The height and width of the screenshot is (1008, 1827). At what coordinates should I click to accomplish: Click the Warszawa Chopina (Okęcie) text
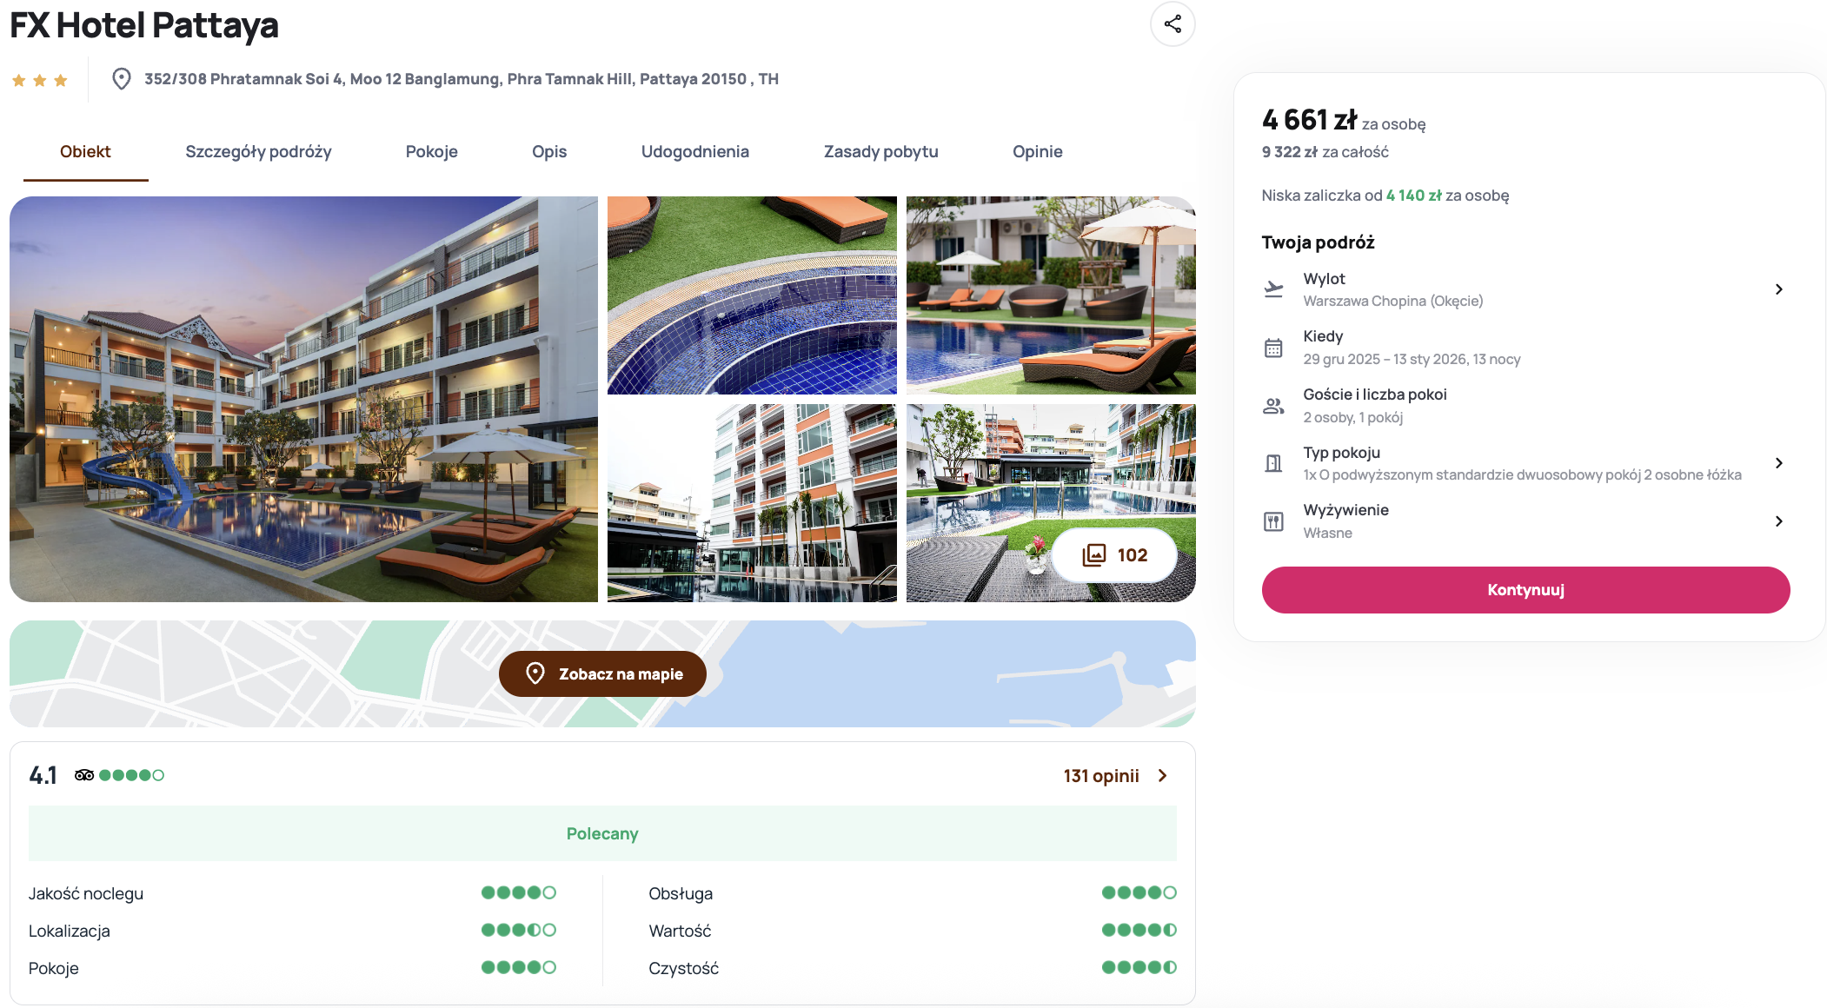tap(1392, 302)
